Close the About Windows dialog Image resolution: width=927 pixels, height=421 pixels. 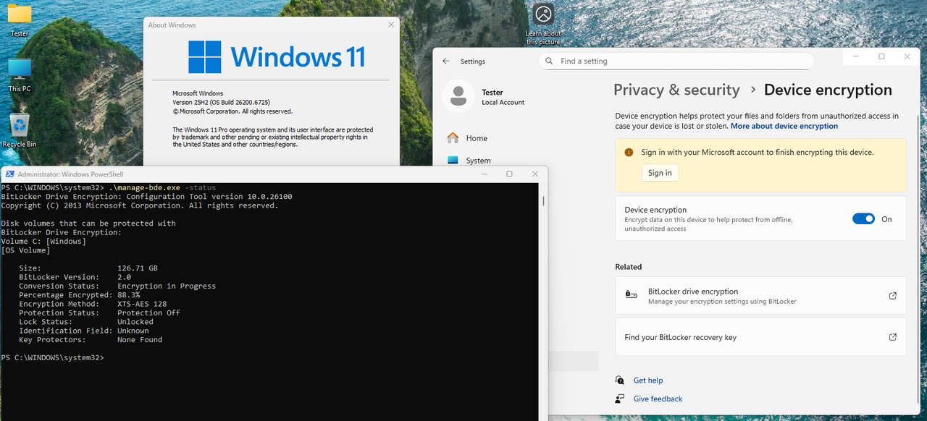coord(391,25)
